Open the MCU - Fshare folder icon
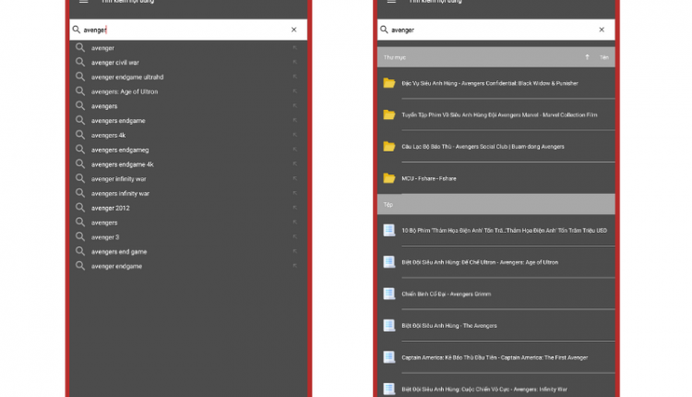The height and width of the screenshot is (397, 692). pos(389,178)
